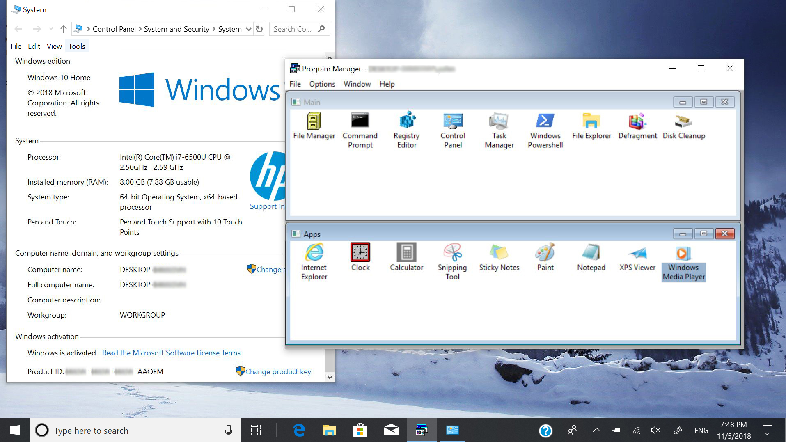
Task: Click Control Panel breadcrumb in address bar
Action: [114, 29]
